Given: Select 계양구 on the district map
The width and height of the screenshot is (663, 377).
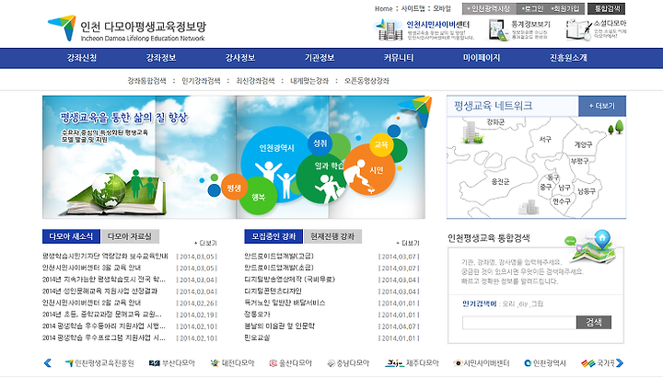Looking at the screenshot, I should point(583,144).
